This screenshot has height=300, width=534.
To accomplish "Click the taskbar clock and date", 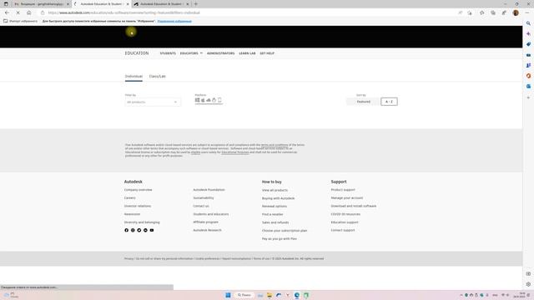I will (520, 295).
